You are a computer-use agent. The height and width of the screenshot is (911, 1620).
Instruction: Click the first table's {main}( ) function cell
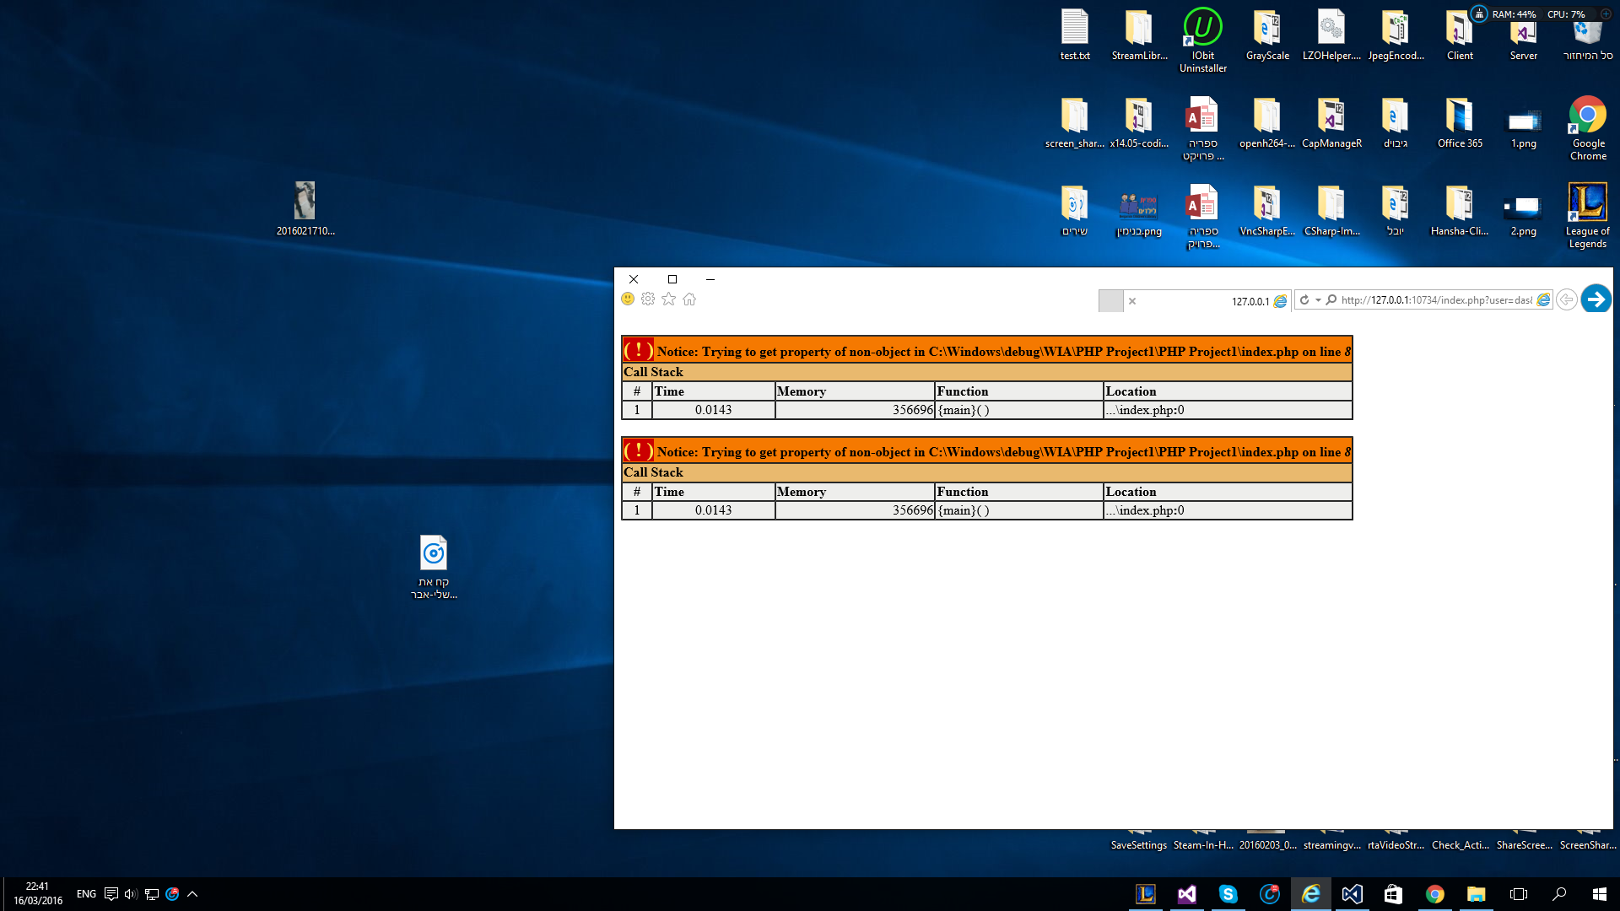(1019, 410)
